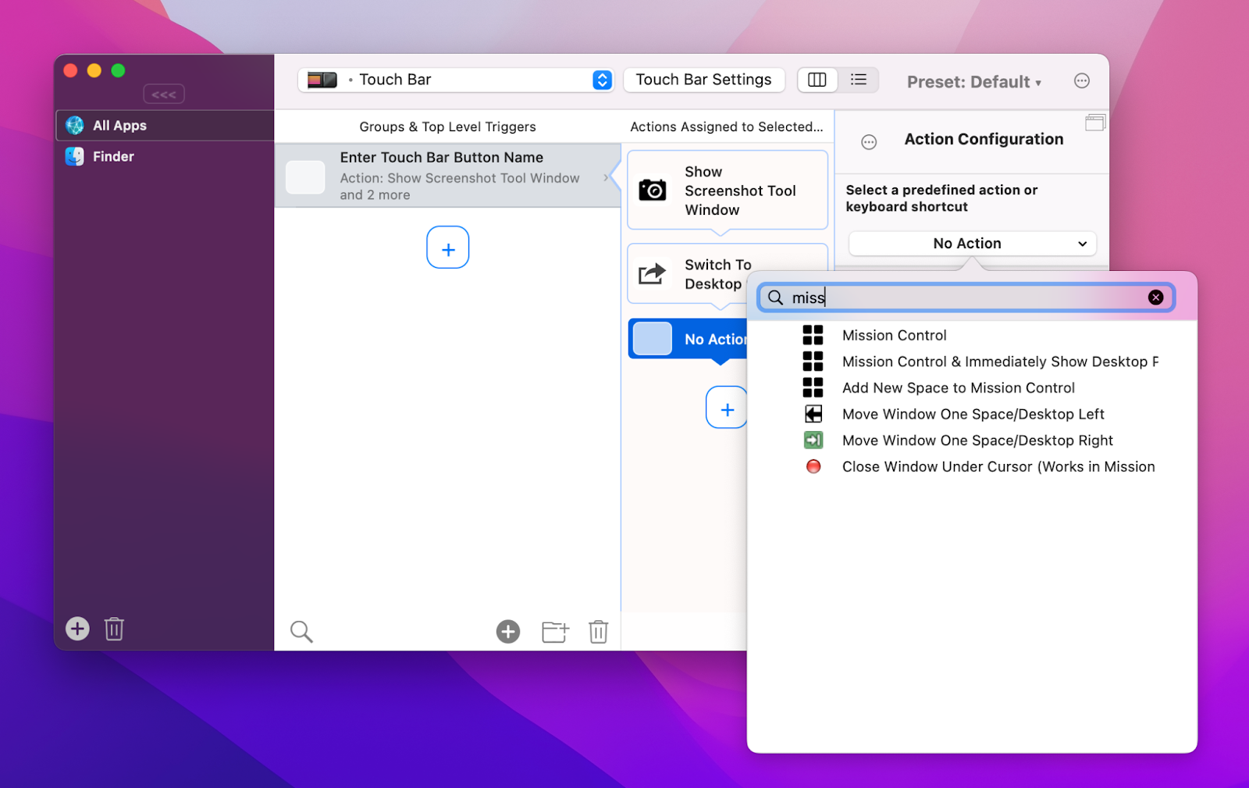Click the action search field containing miss
This screenshot has width=1249, height=788.
pyautogui.click(x=966, y=298)
